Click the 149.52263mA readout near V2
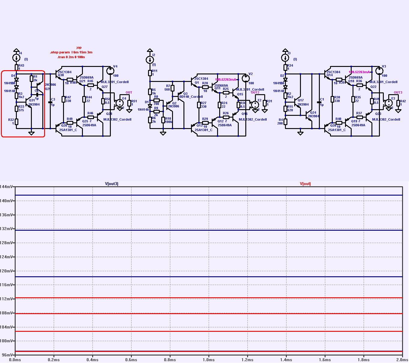 (x=226, y=79)
